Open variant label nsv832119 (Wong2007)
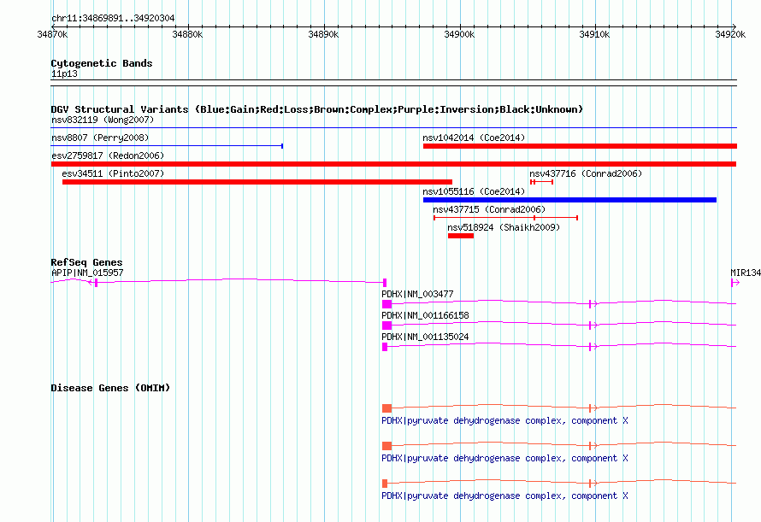The width and height of the screenshot is (761, 522). (103, 120)
